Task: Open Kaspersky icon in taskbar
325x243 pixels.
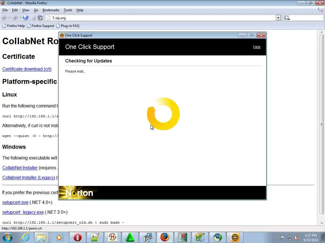Action: pyautogui.click(x=183, y=237)
